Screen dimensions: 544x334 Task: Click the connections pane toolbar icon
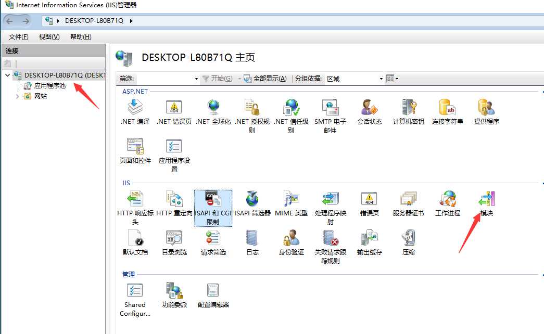(x=7, y=63)
